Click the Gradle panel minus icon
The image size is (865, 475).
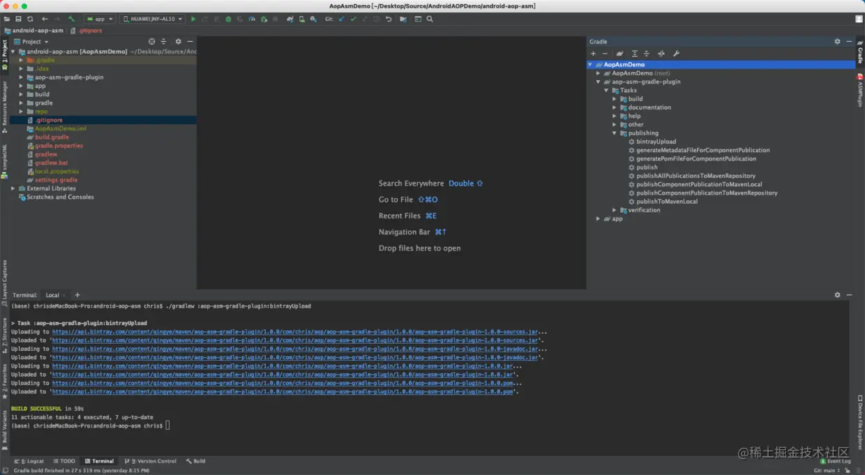tap(605, 54)
